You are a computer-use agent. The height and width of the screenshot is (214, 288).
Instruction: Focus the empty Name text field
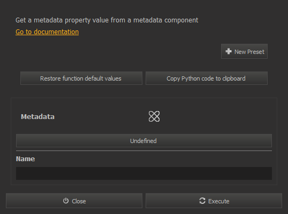[144, 173]
